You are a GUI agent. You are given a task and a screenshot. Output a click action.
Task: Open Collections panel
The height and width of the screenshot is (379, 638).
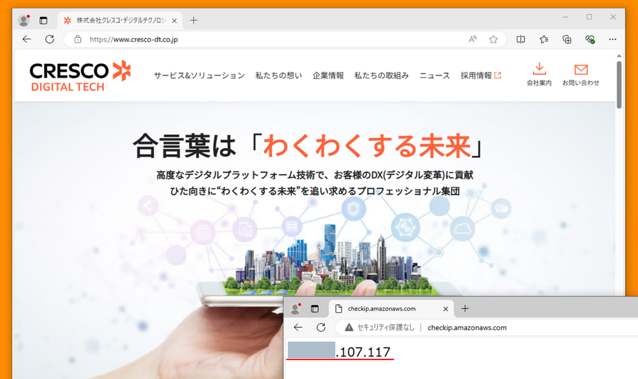click(x=567, y=39)
